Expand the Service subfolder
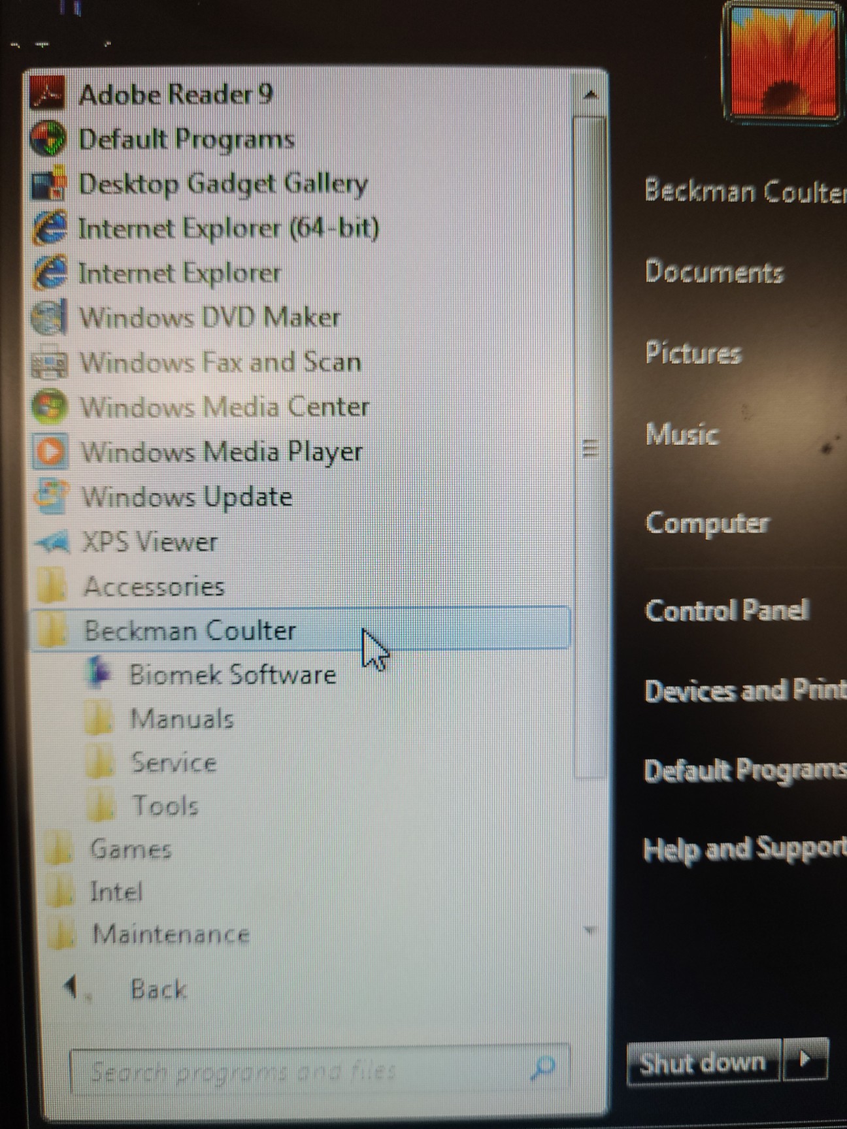 coord(173,762)
